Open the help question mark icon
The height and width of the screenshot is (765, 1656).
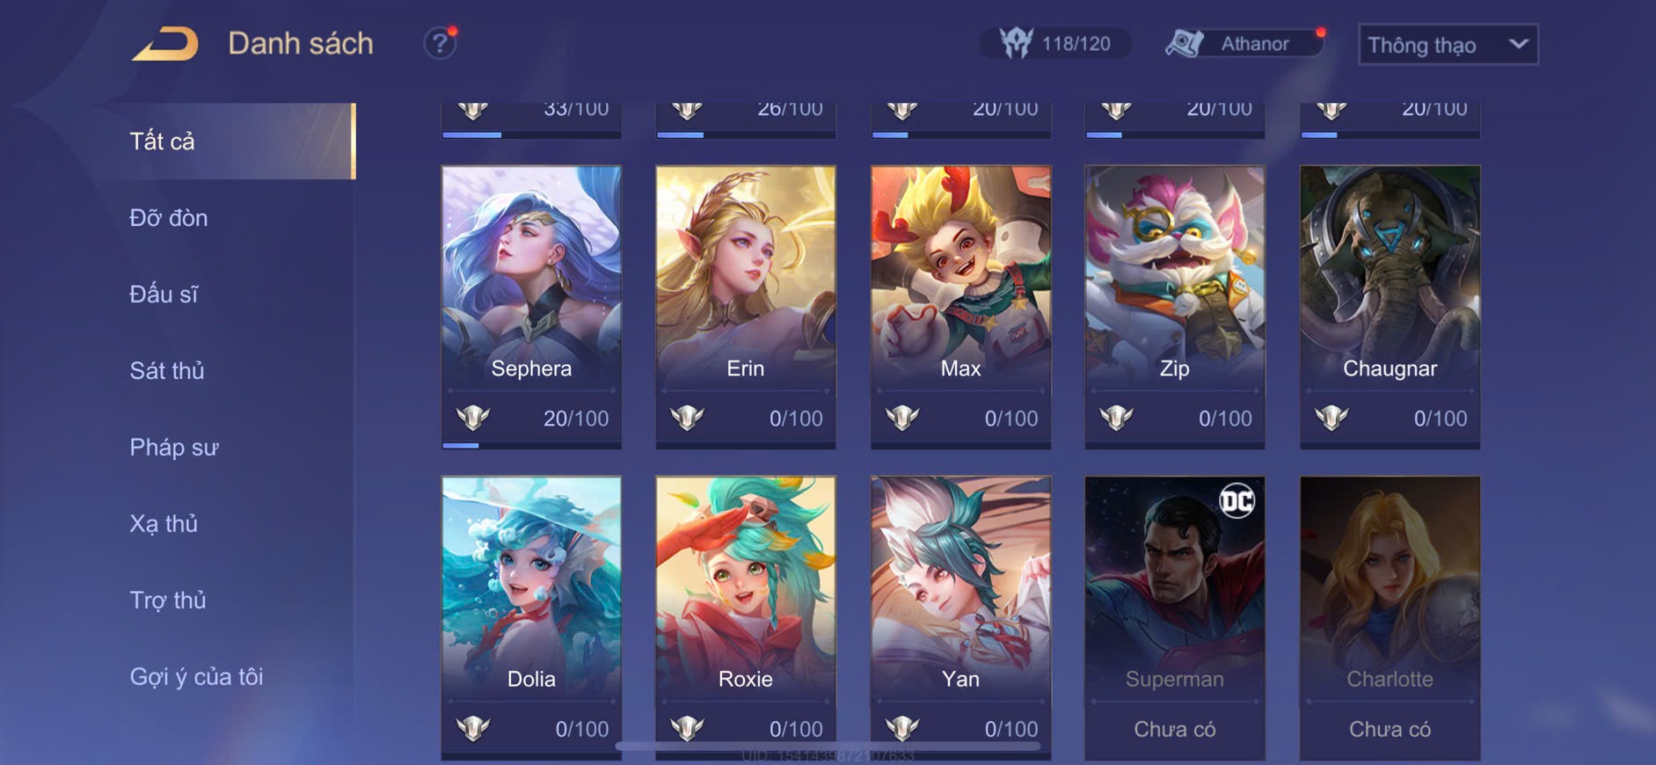(440, 42)
